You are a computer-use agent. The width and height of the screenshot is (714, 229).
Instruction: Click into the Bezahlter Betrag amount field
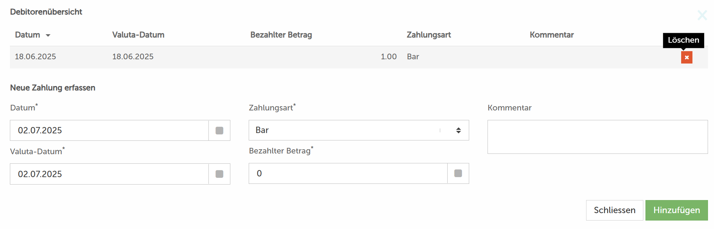point(348,173)
